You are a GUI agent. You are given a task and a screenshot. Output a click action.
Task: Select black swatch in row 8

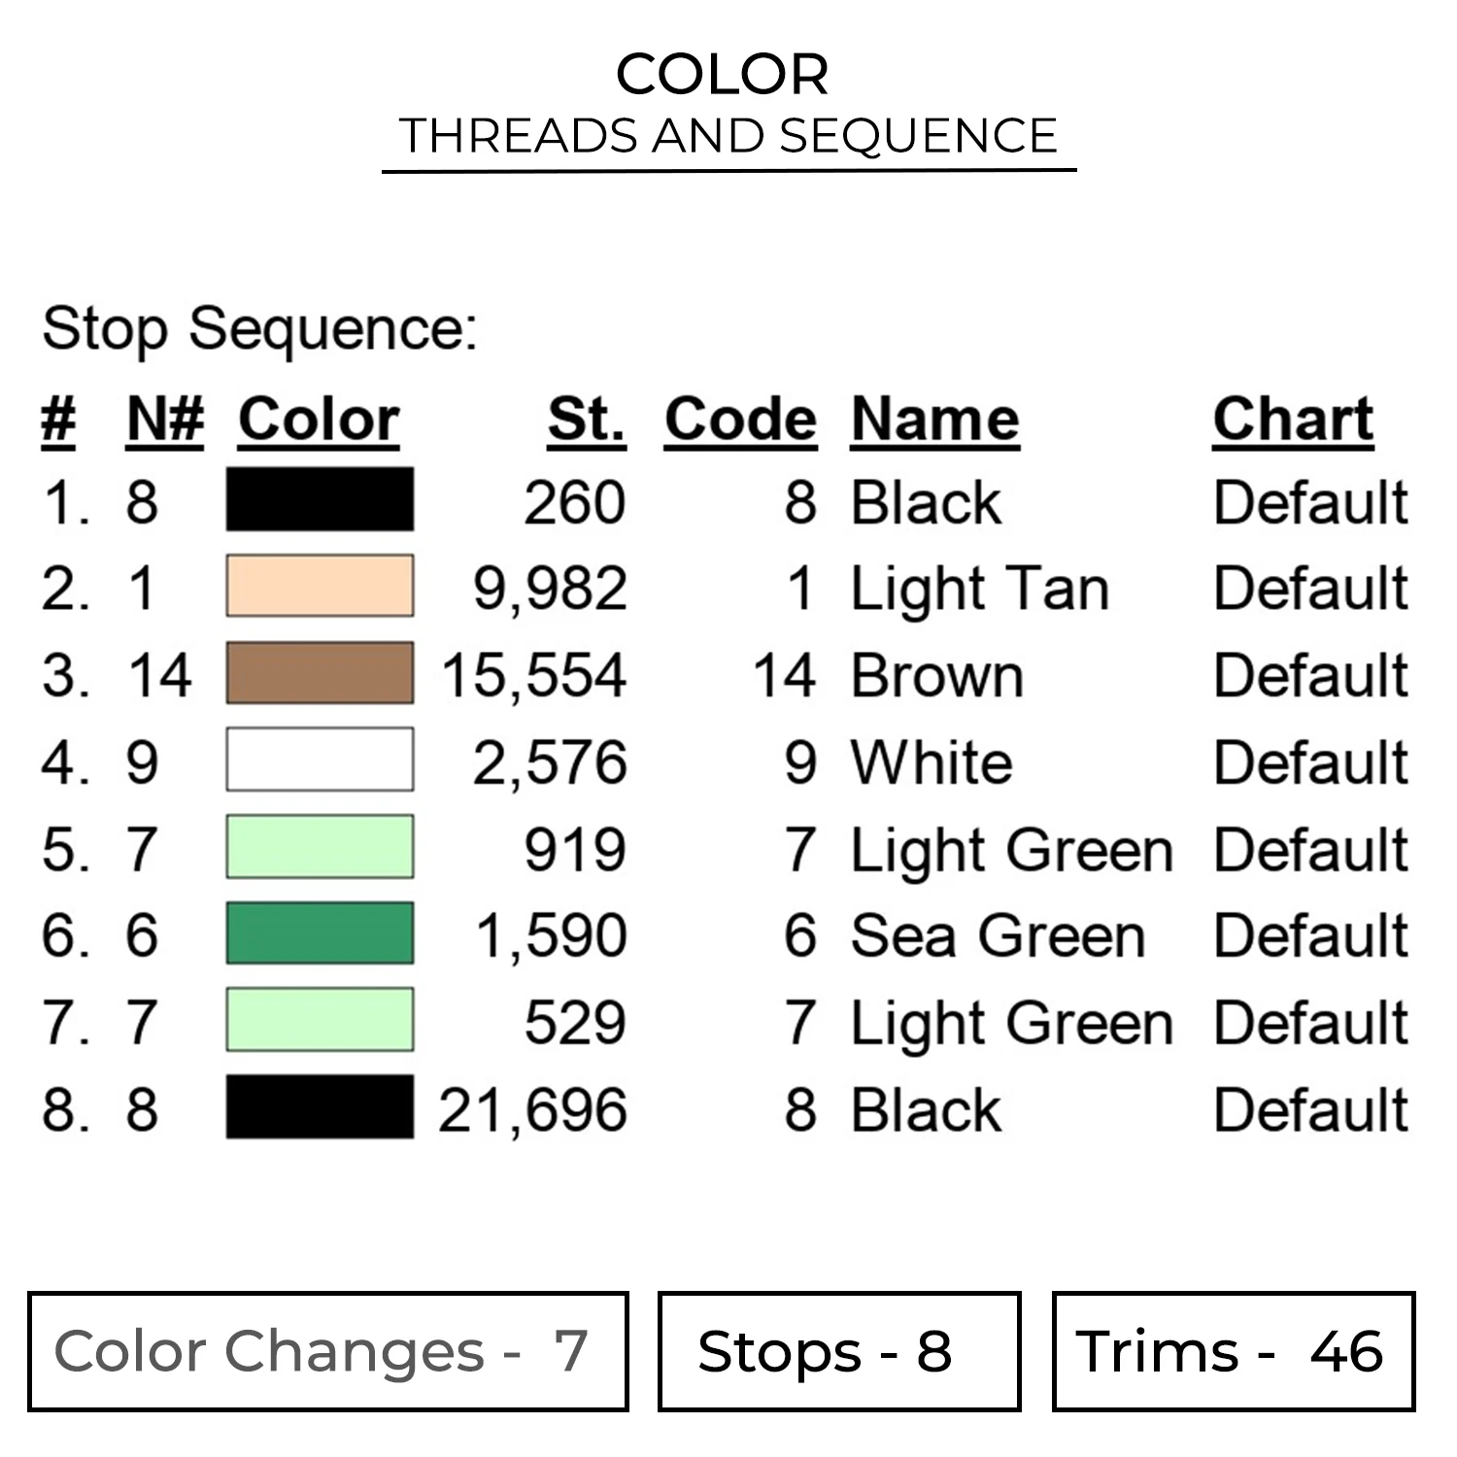click(x=320, y=1106)
